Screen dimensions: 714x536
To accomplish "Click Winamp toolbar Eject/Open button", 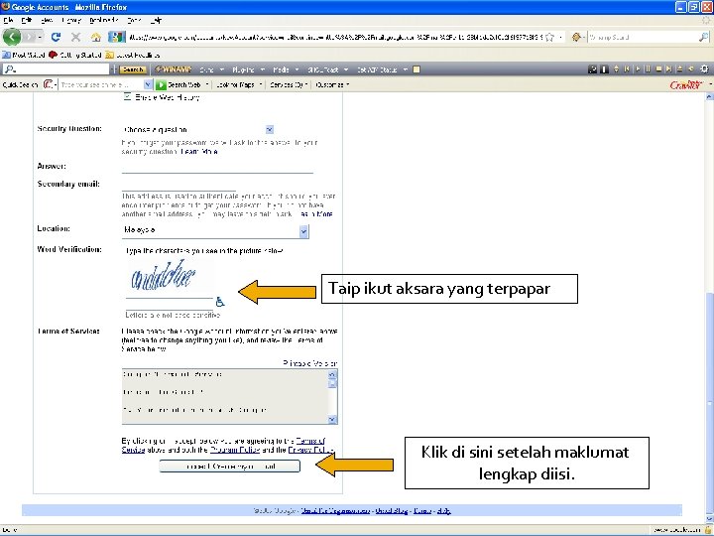I will coord(679,69).
